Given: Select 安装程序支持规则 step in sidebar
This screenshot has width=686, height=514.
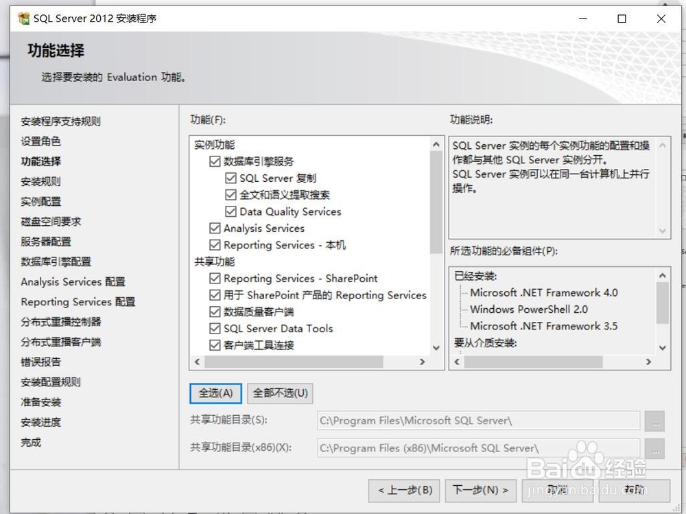Looking at the screenshot, I should [x=61, y=121].
